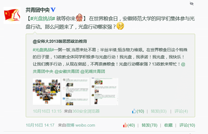Click the blue thumbs-up icon in reposted post
The width and height of the screenshot is (208, 134).
(x=134, y=111)
